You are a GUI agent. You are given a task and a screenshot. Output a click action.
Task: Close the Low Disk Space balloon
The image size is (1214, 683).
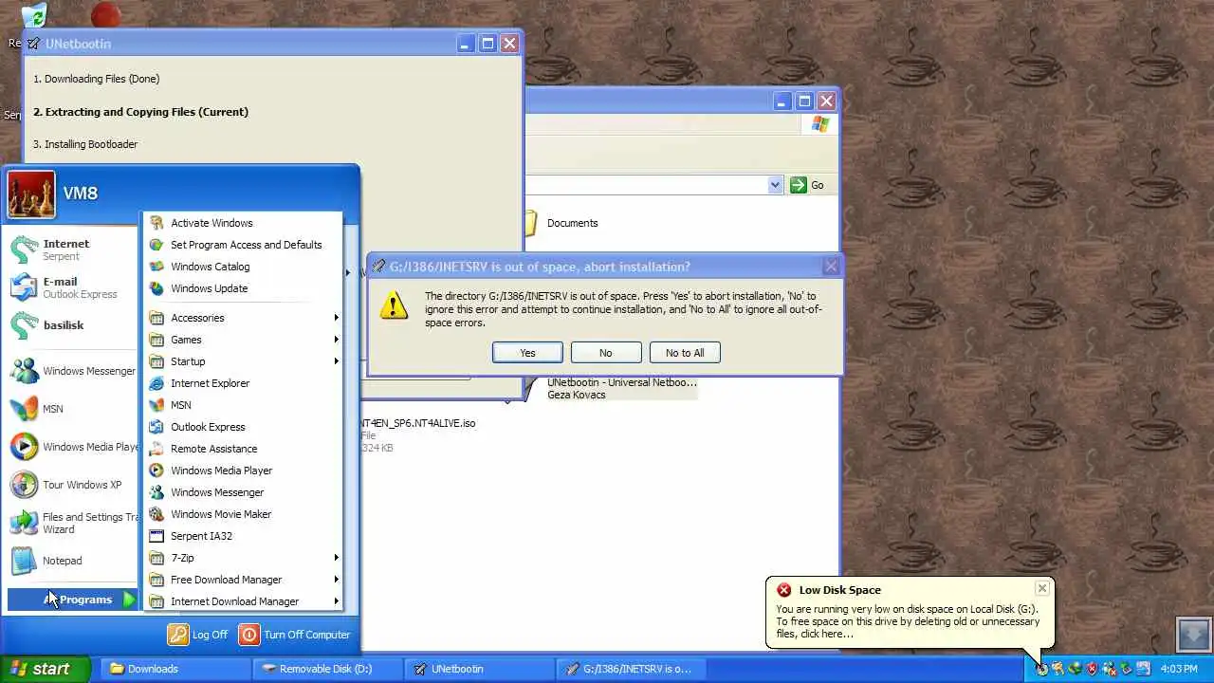click(1041, 588)
